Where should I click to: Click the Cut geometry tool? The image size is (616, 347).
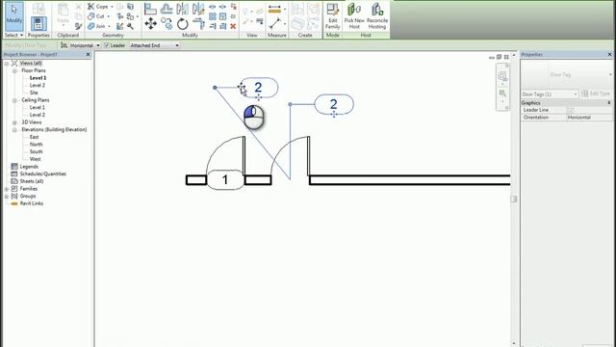[97, 16]
